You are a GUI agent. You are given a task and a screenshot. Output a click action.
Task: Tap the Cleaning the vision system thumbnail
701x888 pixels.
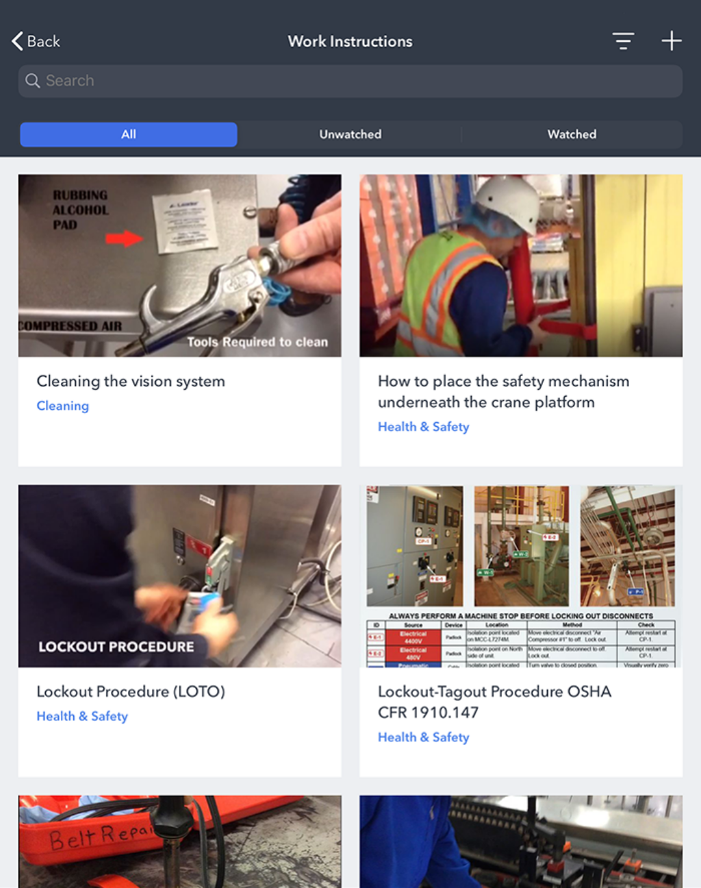click(179, 266)
